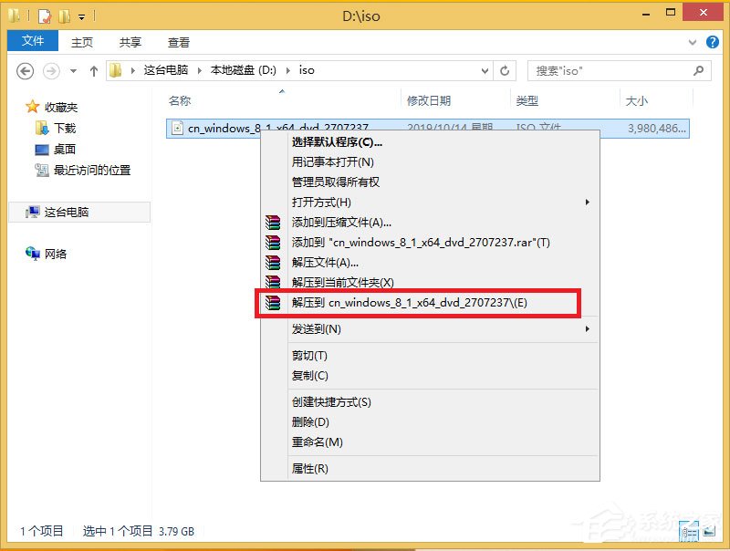
Task: Click the WinRAR icon beside 解压文件(A)
Action: pyautogui.click(x=271, y=263)
